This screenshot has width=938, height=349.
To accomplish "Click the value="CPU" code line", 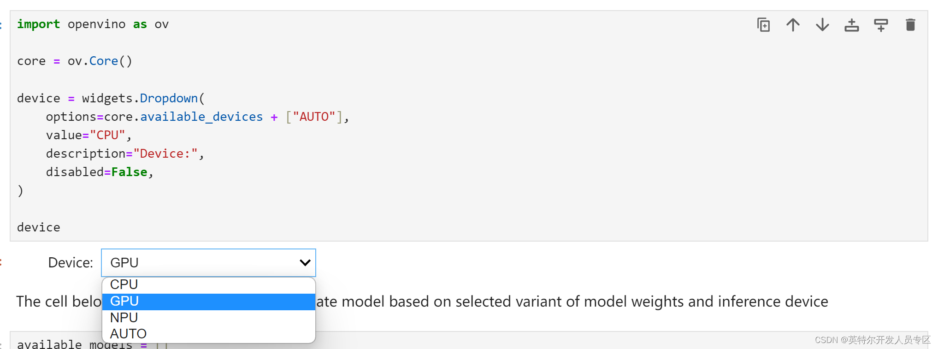I will click(x=89, y=135).
